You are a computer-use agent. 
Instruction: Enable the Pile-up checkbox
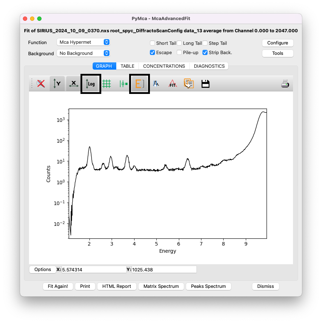click(x=179, y=53)
